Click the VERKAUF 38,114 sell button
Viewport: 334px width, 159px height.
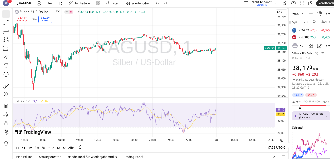[22, 19]
